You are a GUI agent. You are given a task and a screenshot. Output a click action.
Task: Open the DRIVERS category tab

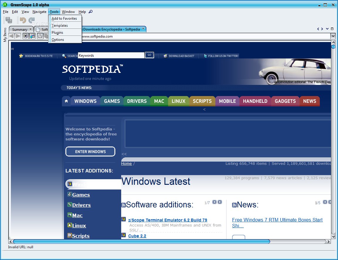pyautogui.click(x=137, y=101)
